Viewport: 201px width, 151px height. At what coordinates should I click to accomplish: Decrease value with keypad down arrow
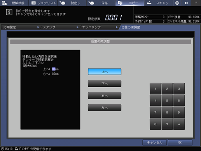(x=167, y=124)
